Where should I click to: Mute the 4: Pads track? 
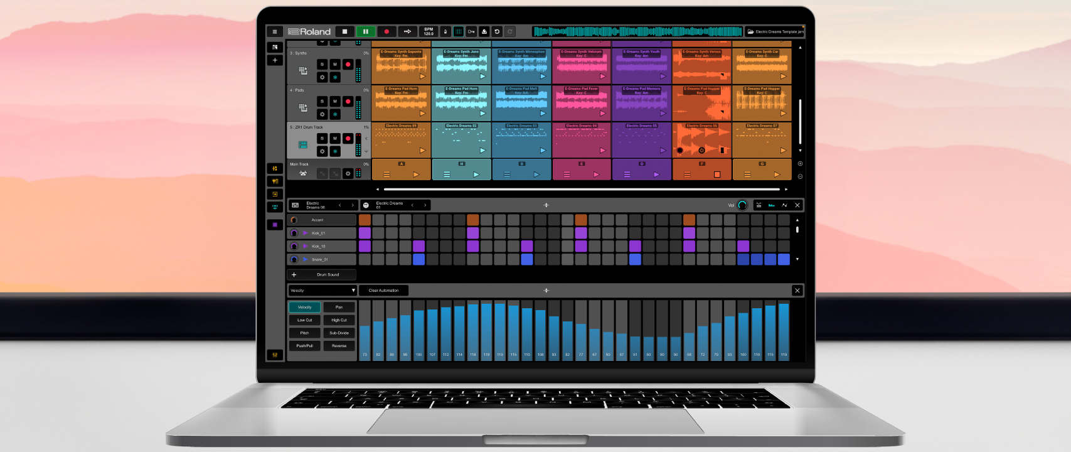tap(335, 101)
